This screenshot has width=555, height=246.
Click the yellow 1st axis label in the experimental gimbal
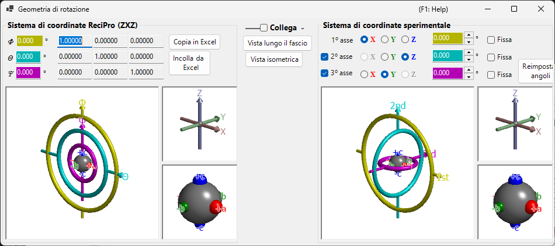click(442, 177)
